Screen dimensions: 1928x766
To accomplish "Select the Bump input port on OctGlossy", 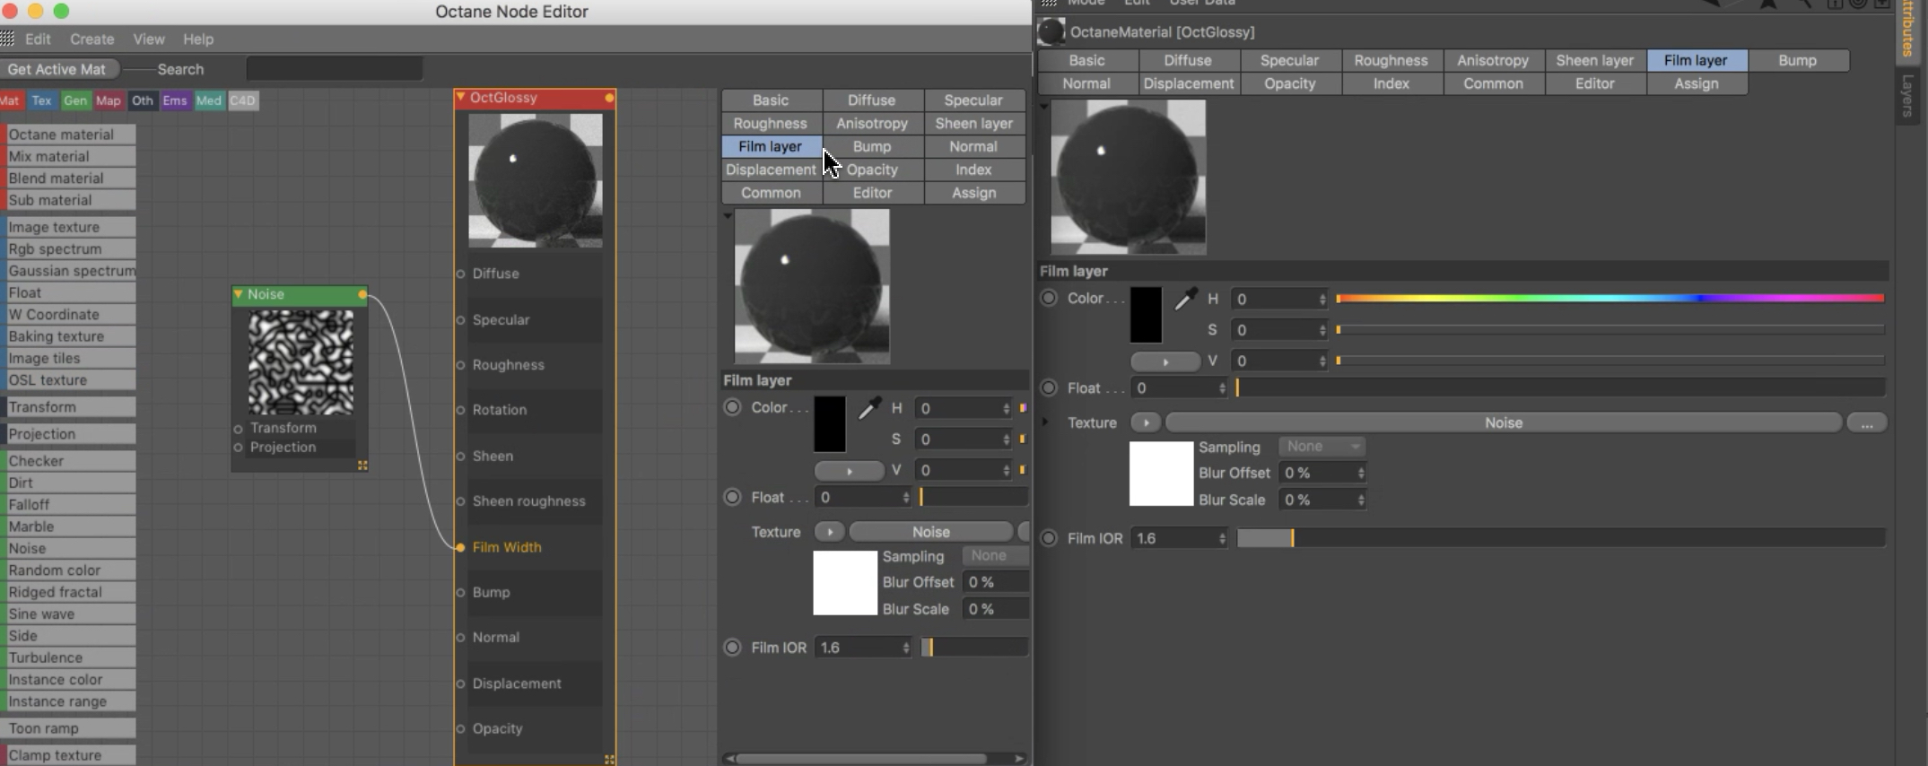I will [460, 592].
